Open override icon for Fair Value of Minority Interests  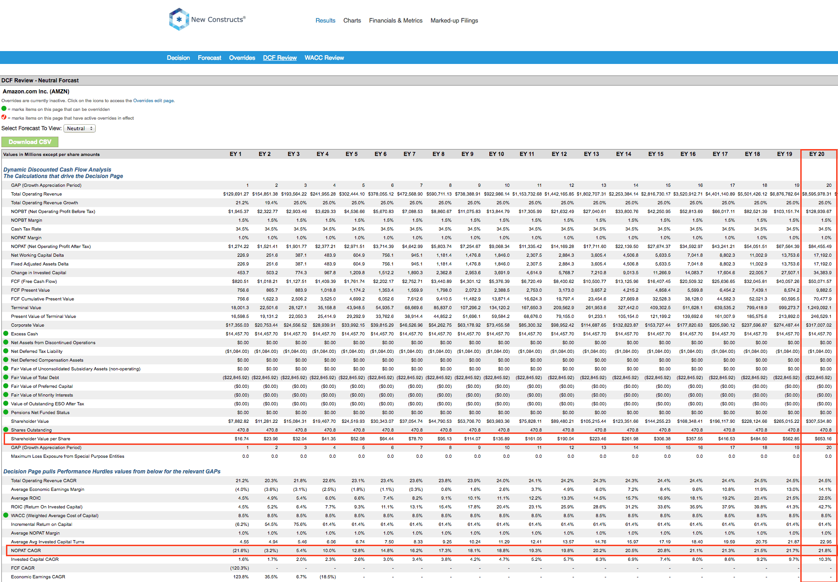[6, 395]
